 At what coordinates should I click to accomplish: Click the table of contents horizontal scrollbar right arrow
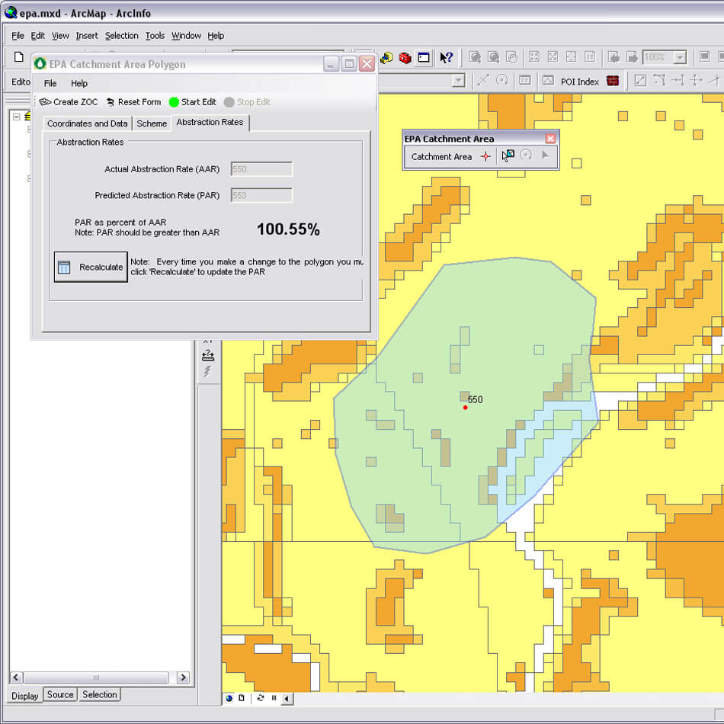[183, 678]
